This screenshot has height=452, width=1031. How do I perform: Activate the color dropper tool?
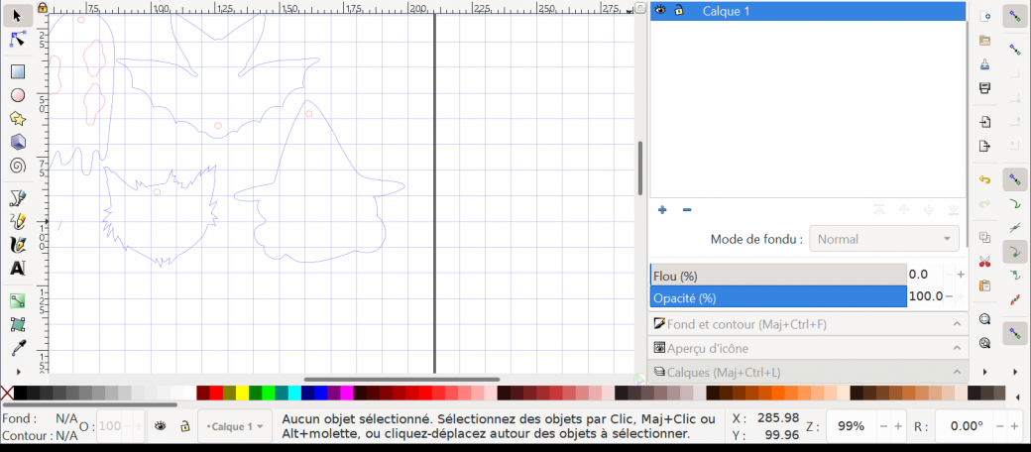[x=17, y=348]
